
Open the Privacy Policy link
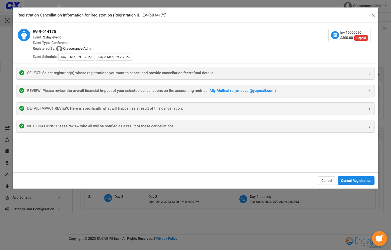click(166, 239)
